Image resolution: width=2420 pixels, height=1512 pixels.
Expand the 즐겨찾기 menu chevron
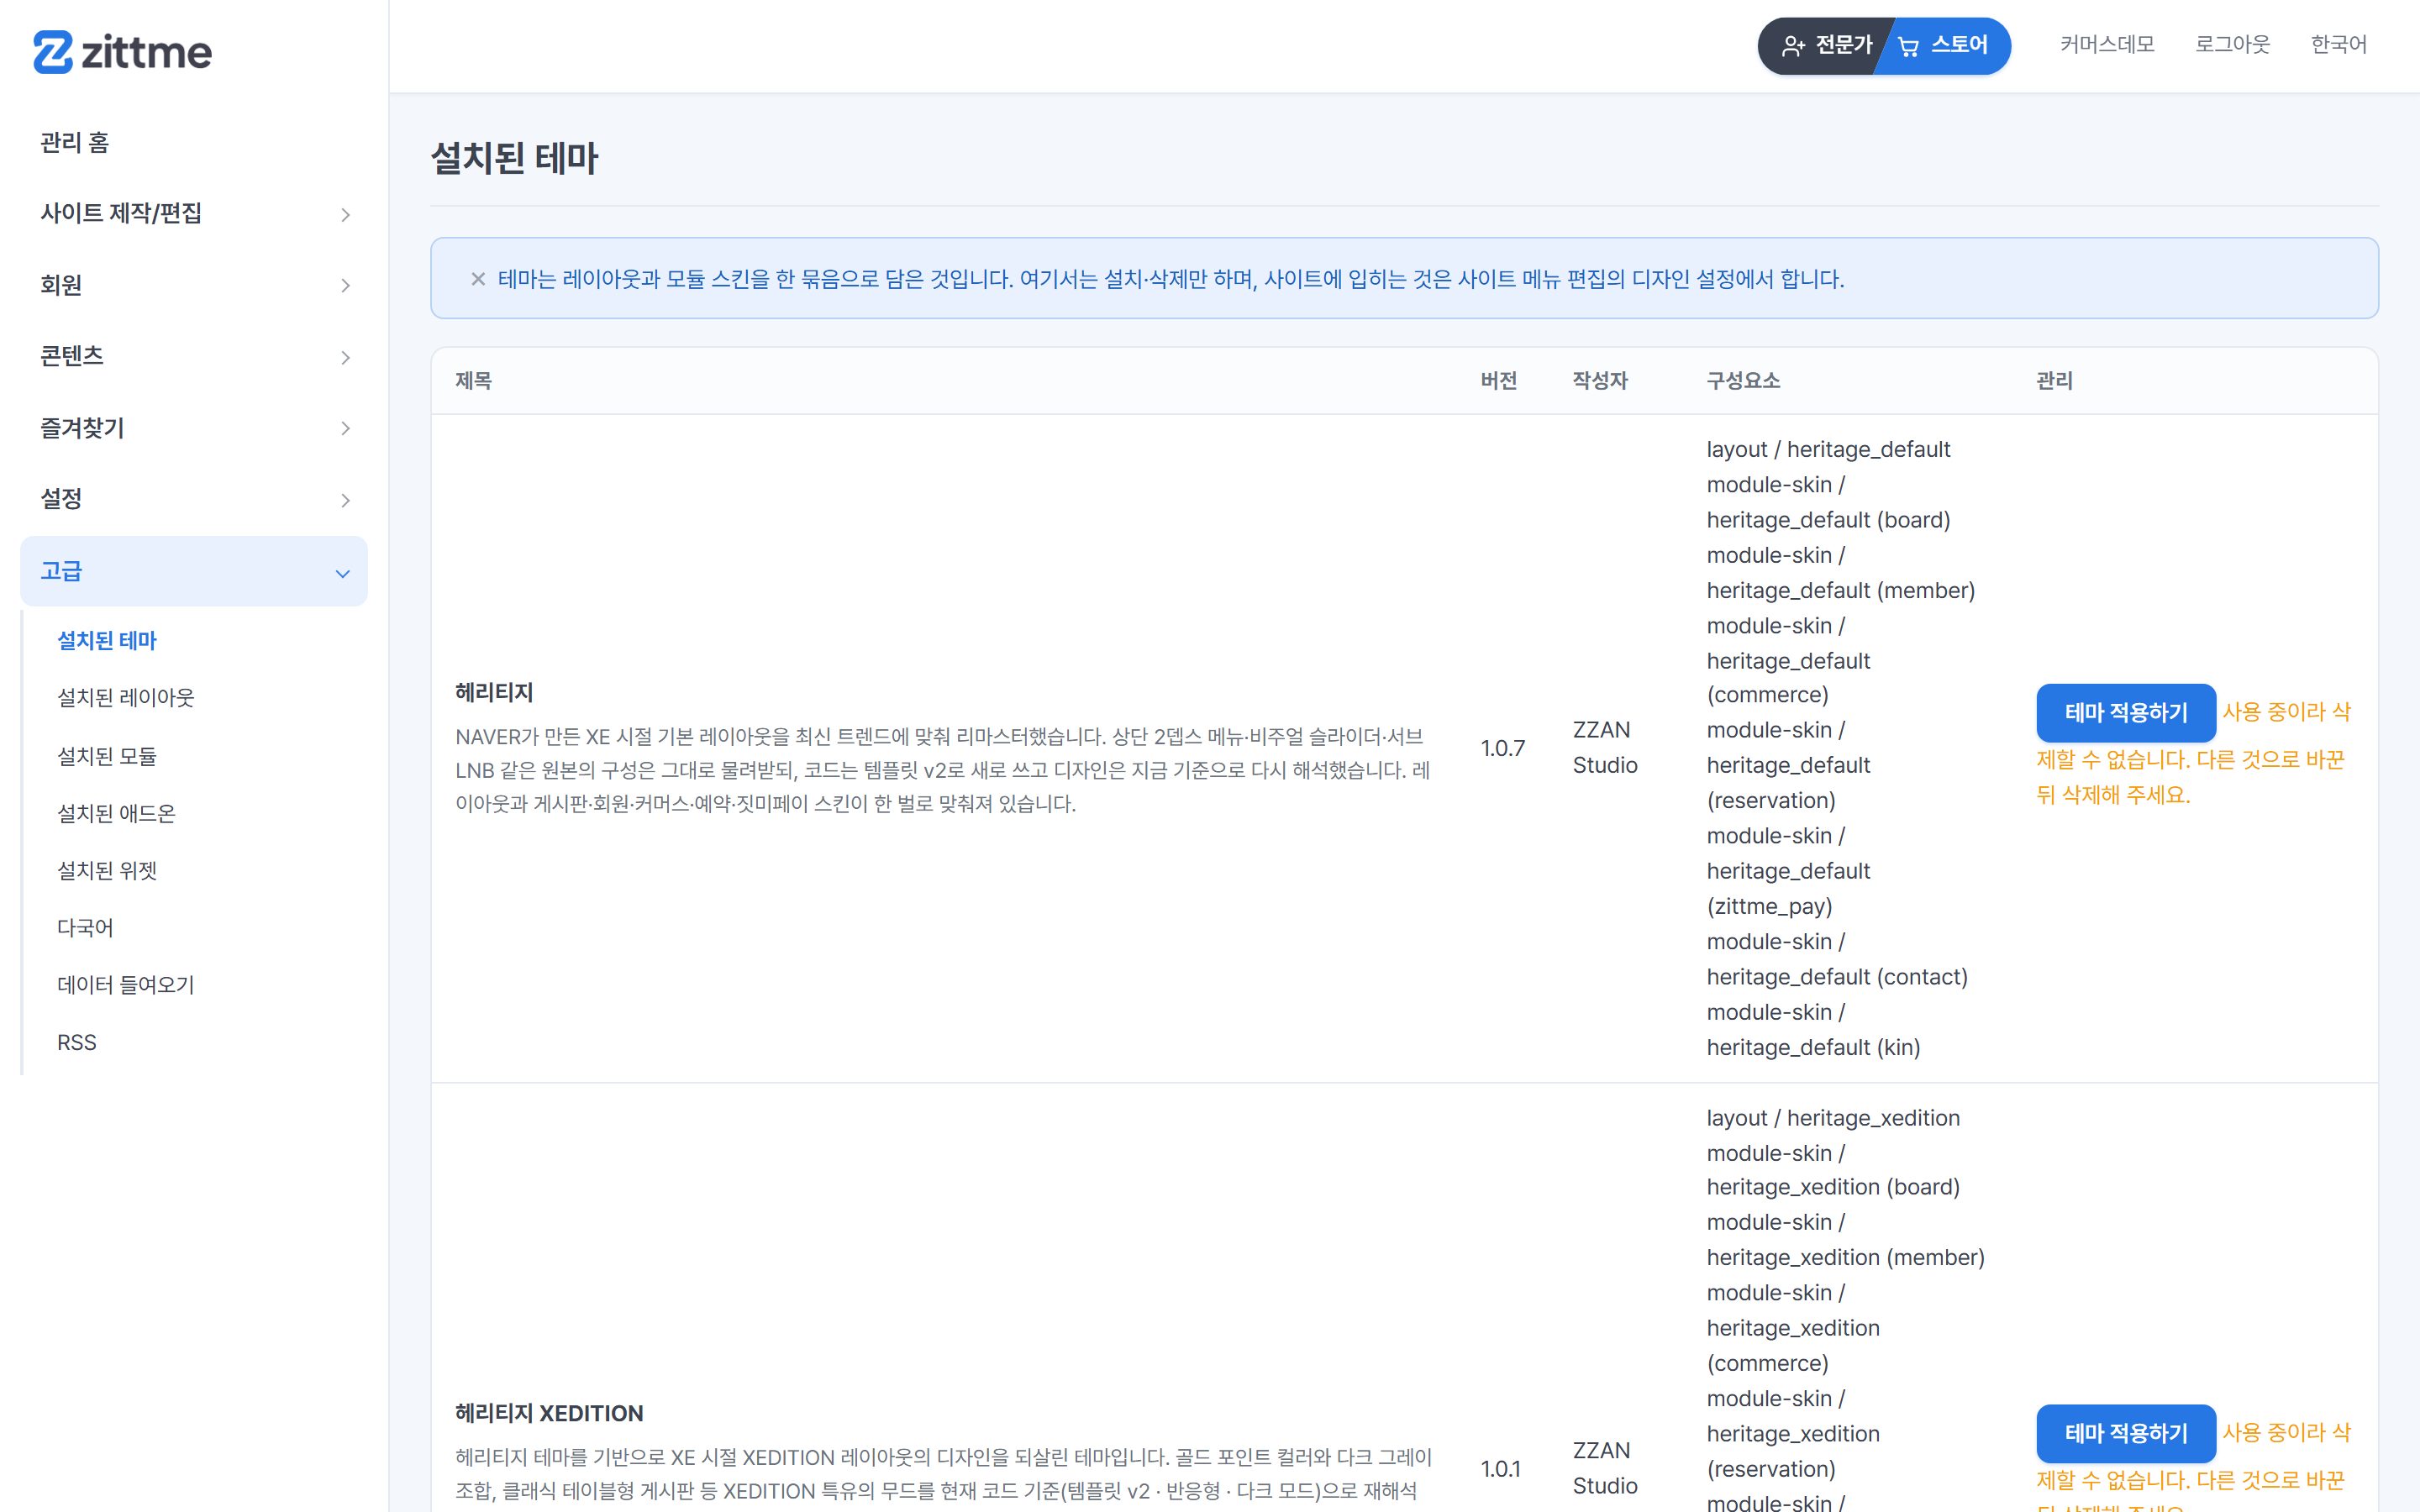coord(345,428)
